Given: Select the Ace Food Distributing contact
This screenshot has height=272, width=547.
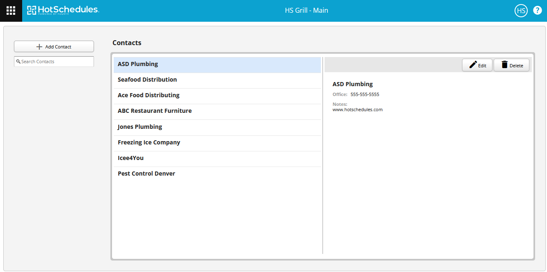Looking at the screenshot, I should (x=217, y=96).
